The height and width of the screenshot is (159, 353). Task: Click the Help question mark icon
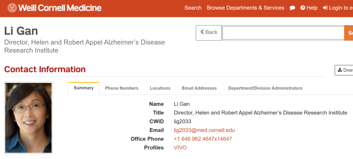pyautogui.click(x=303, y=8)
